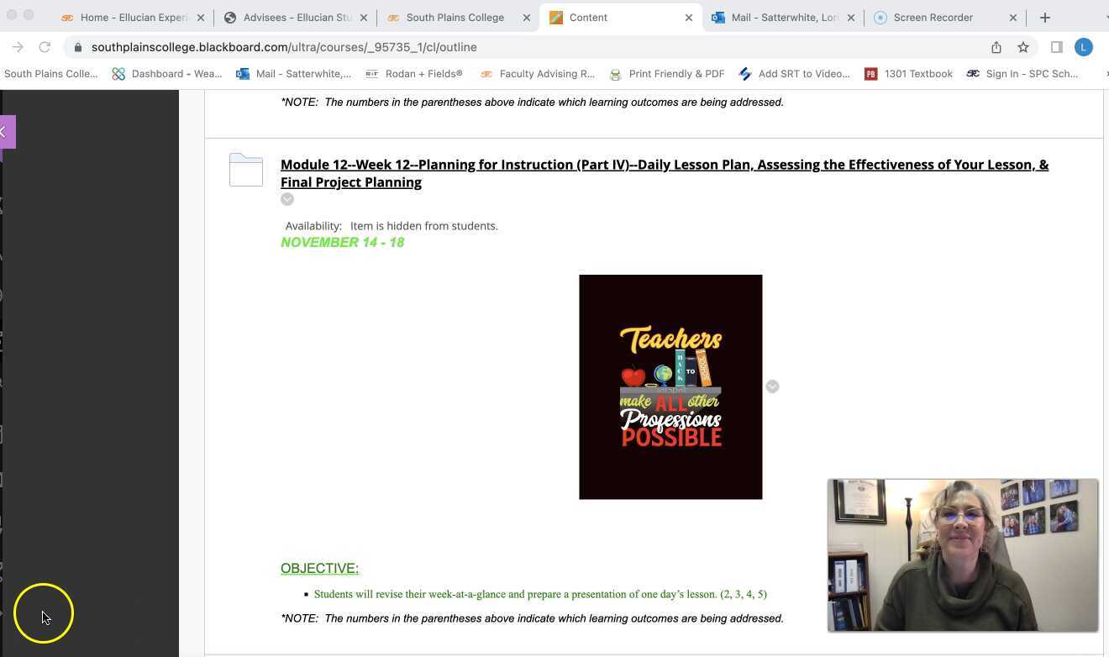
Task: Open the options chevron beside Teachers image
Action: click(772, 386)
